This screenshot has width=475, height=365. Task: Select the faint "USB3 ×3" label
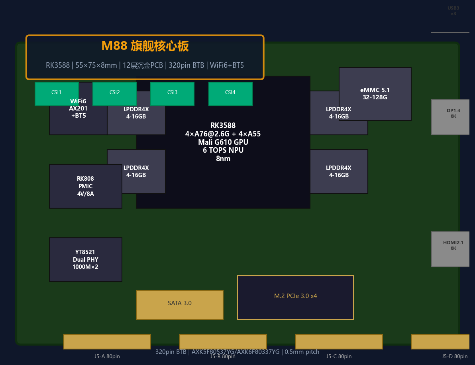point(453,11)
